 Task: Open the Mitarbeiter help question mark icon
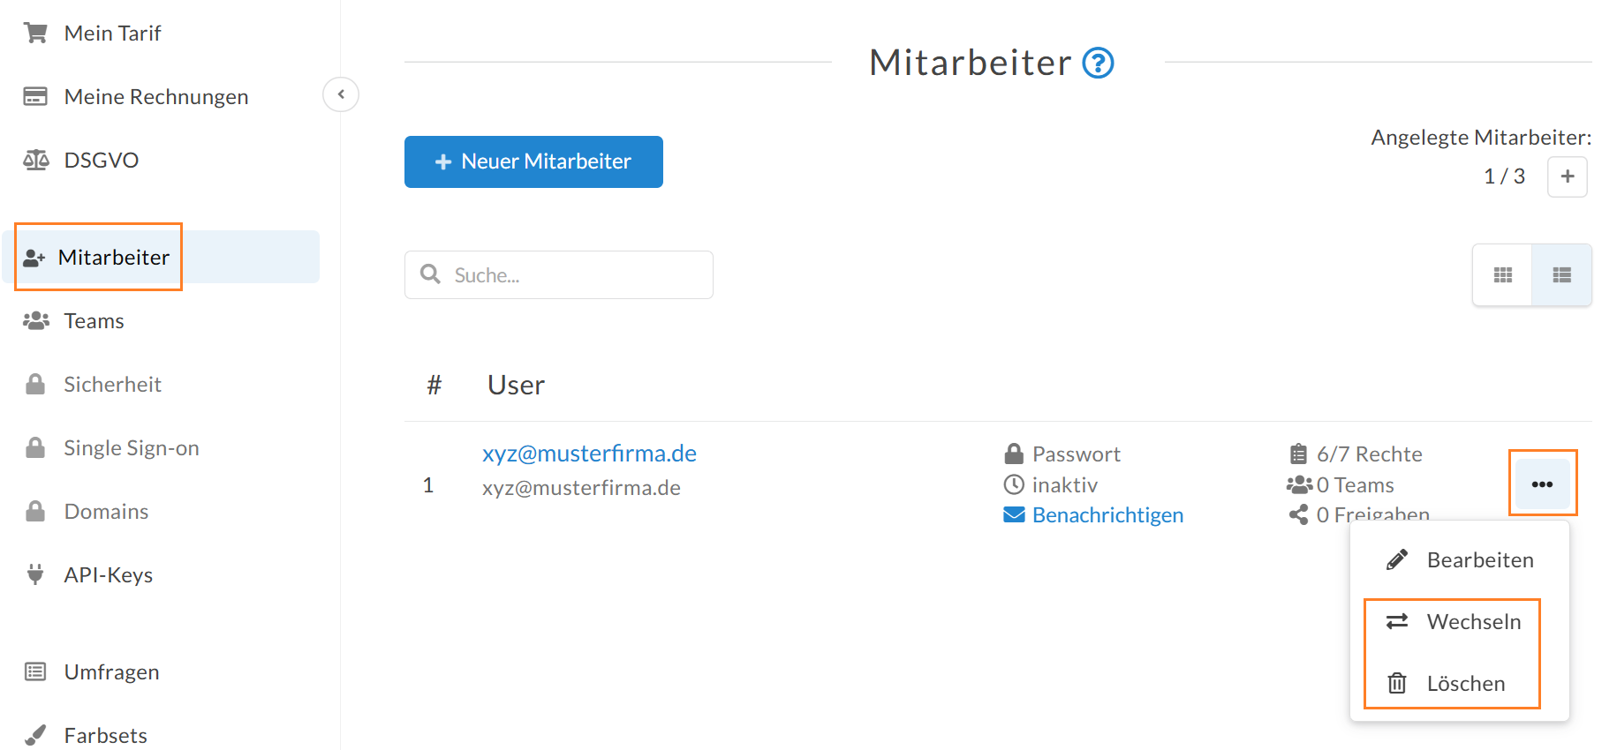coord(1098,63)
